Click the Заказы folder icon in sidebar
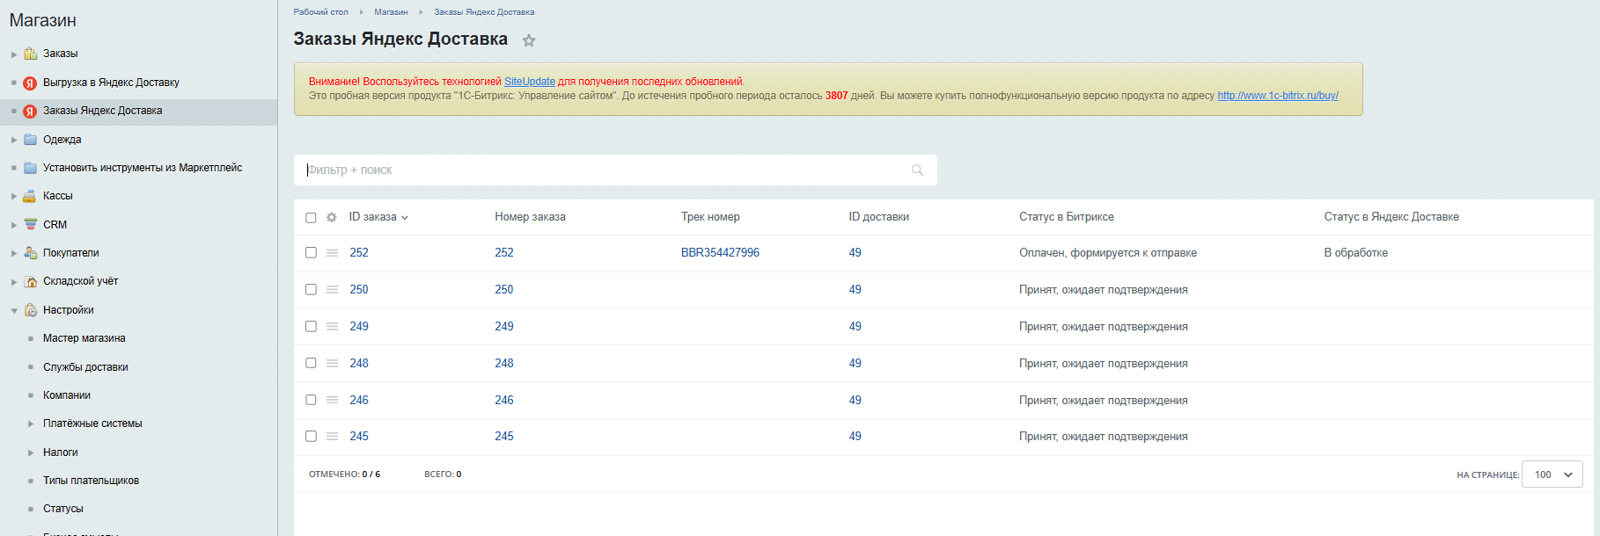This screenshot has height=536, width=1600. pyautogui.click(x=31, y=54)
